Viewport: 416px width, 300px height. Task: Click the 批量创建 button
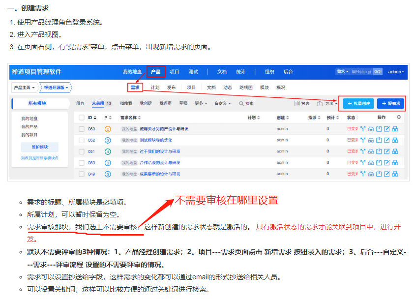pyautogui.click(x=358, y=103)
